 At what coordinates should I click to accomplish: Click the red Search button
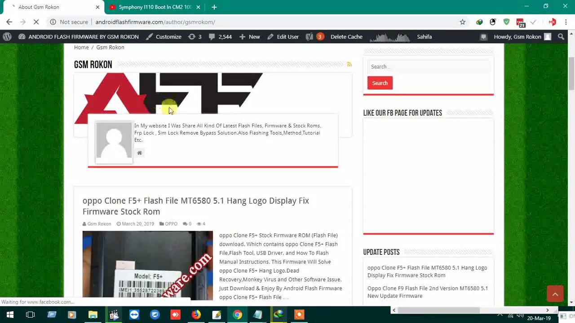(x=380, y=83)
